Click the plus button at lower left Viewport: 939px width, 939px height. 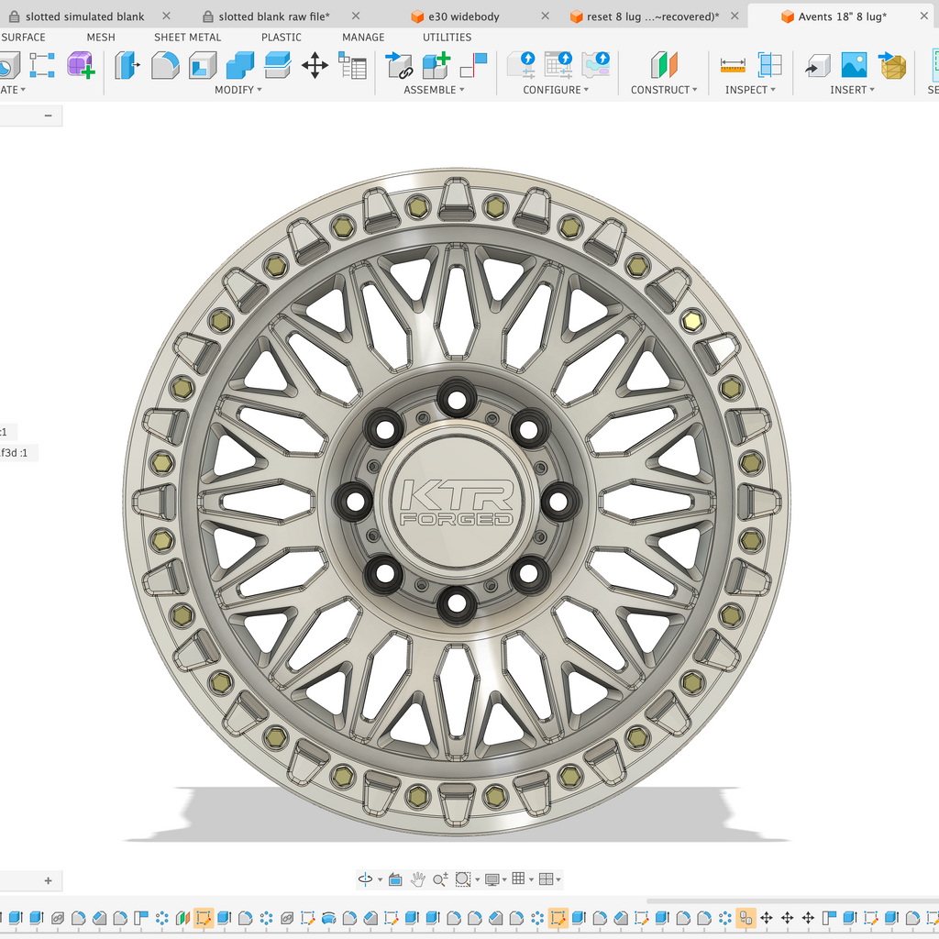48,881
